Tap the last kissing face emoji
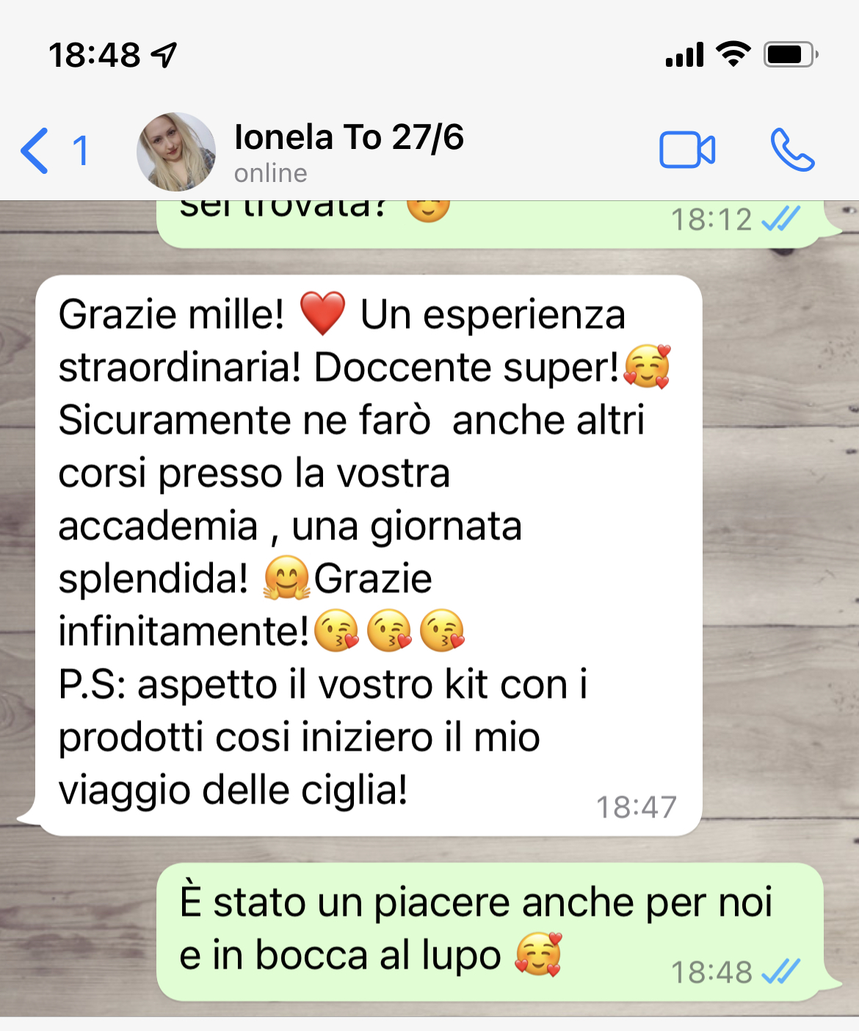Image resolution: width=859 pixels, height=1031 pixels. (442, 631)
